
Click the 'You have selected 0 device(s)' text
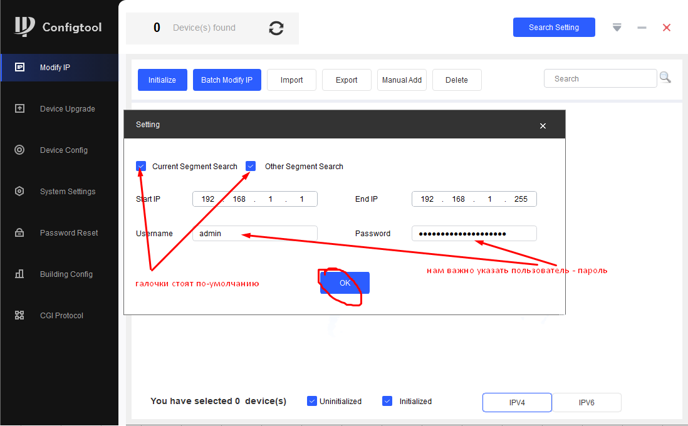click(218, 401)
